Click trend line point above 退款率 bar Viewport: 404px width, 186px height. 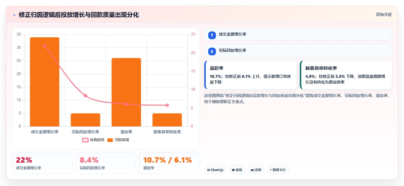tap(126, 104)
